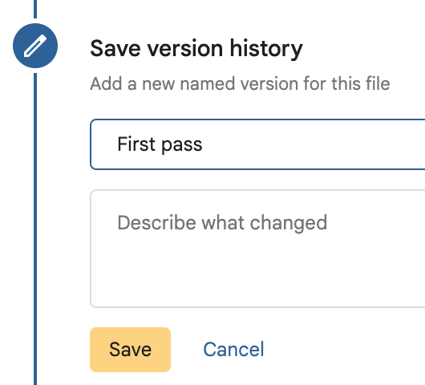
Task: Click the 'Describe what changed' placeholder text
Action: pyautogui.click(x=222, y=223)
